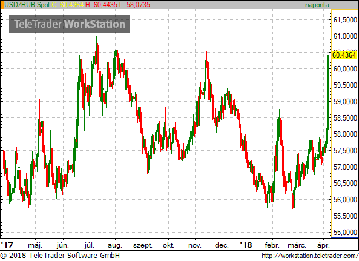Click the '18 year marker on time axis

[246, 245]
